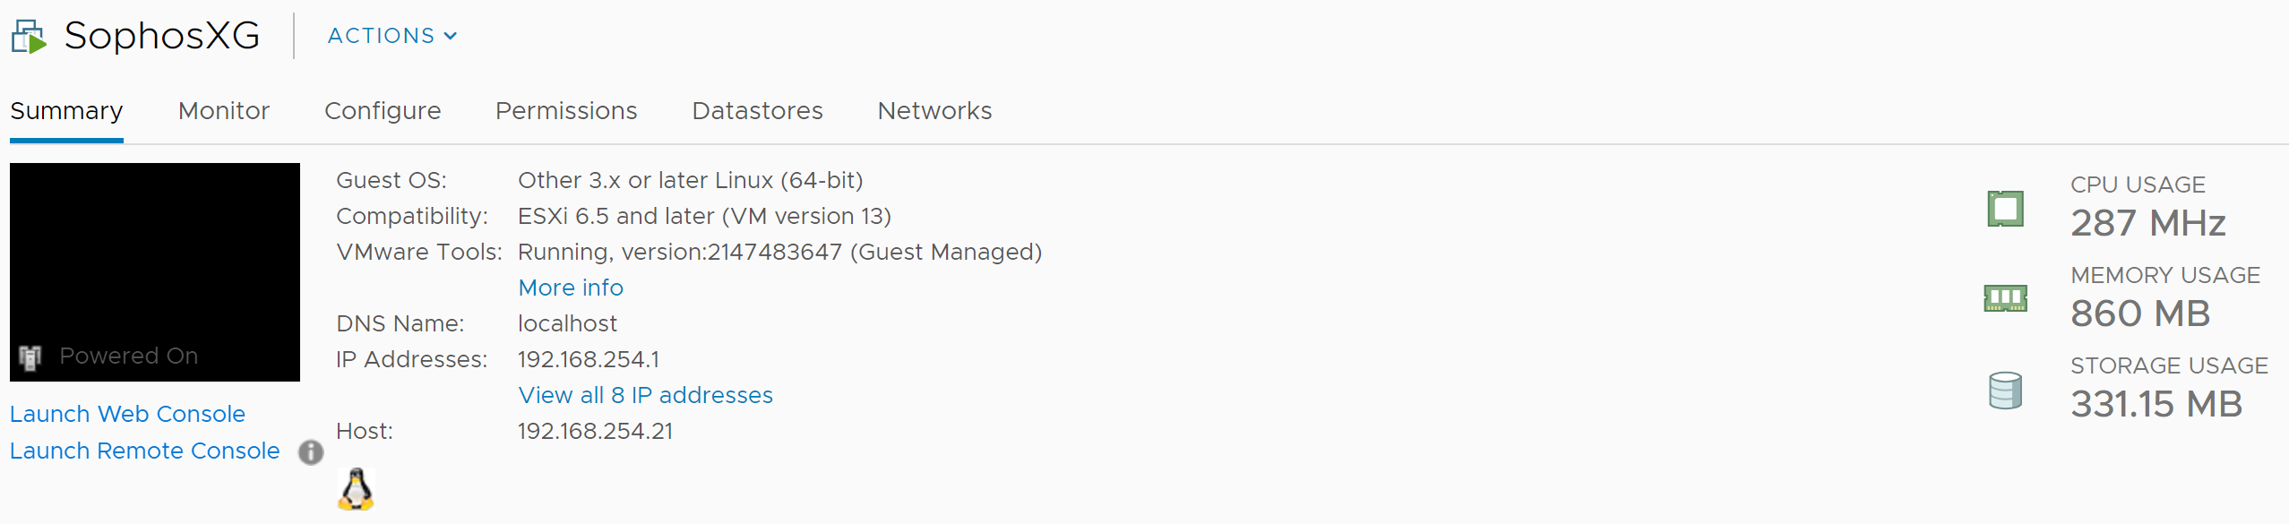Select the Summary tab
This screenshot has width=2289, height=524.
[x=66, y=111]
